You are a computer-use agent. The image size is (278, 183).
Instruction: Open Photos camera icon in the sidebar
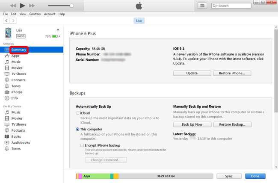pyautogui.click(x=7, y=92)
